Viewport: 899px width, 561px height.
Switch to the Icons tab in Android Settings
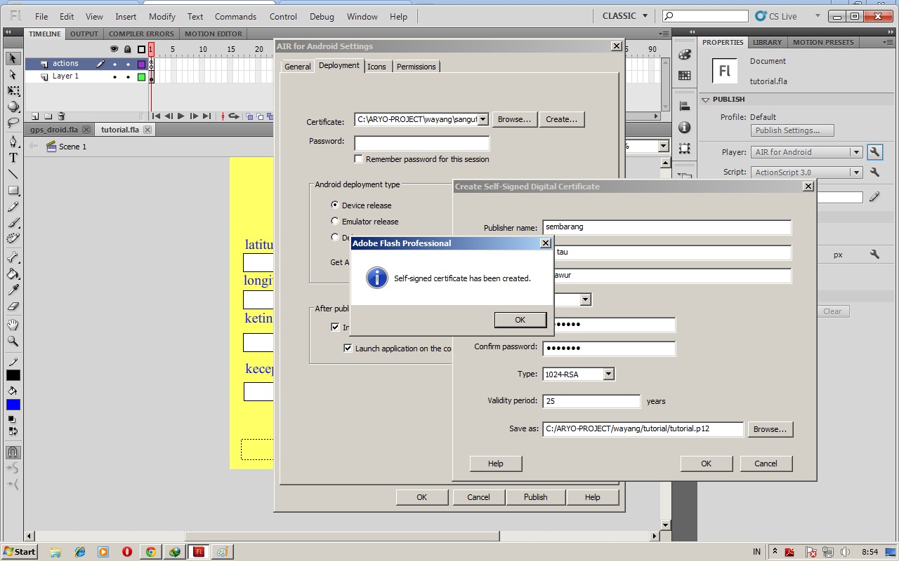click(x=377, y=66)
